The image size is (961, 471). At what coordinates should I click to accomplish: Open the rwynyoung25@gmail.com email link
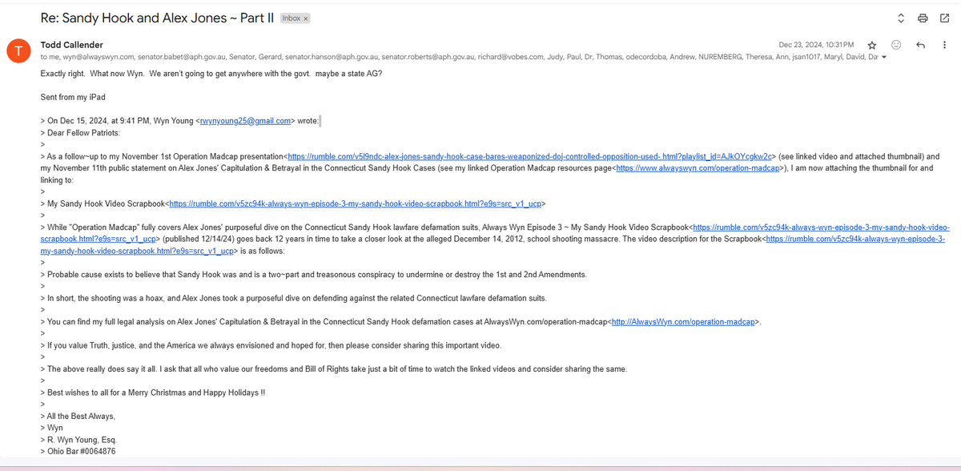244,121
